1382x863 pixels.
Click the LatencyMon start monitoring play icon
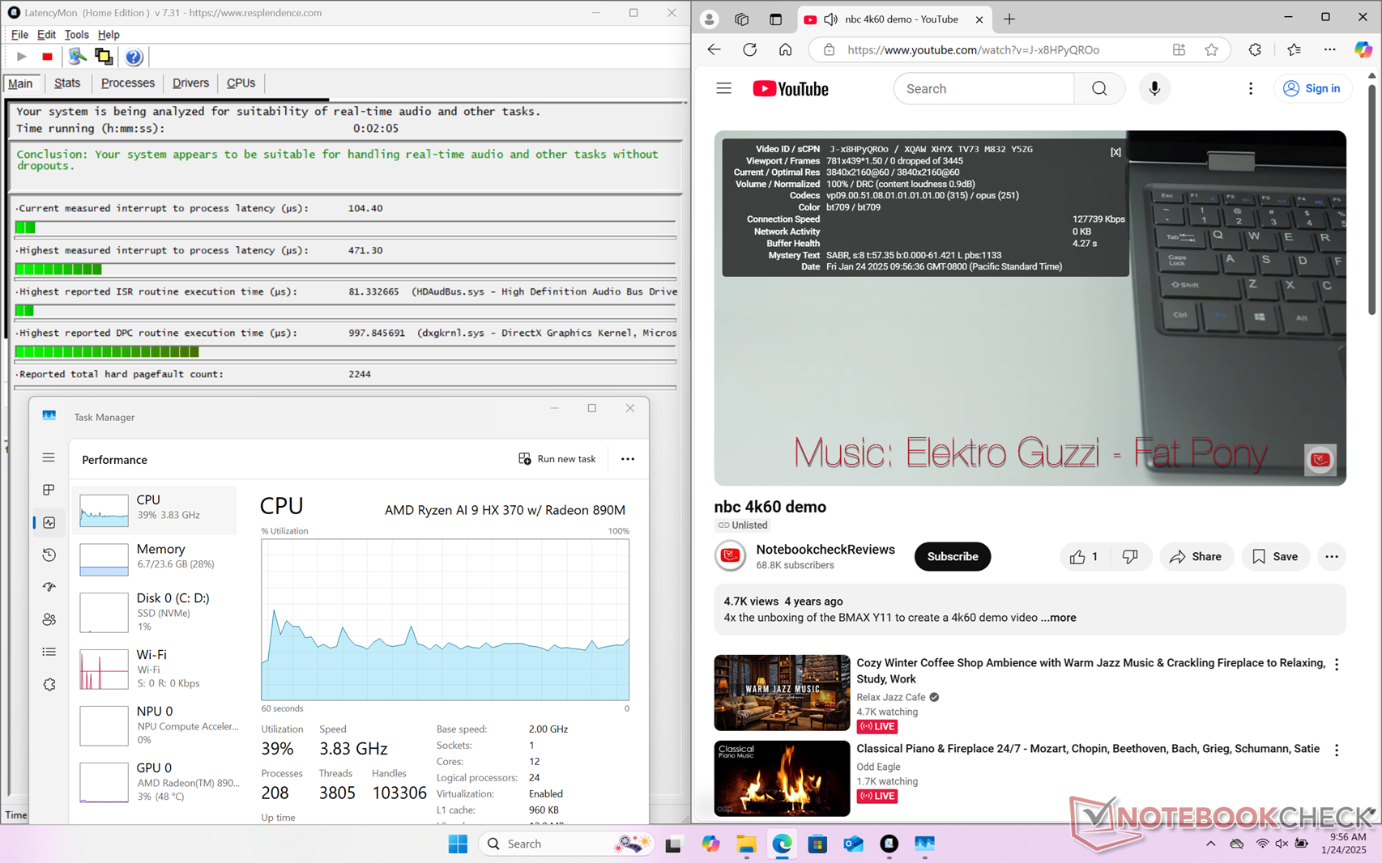point(22,57)
